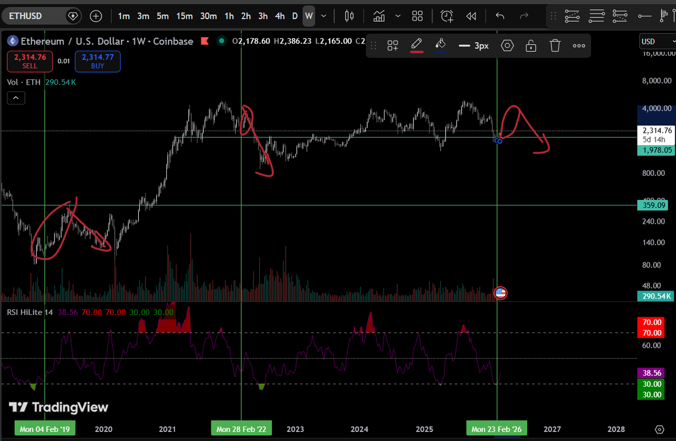Select the W weekly interval
Image resolution: width=676 pixels, height=441 pixels.
[309, 16]
